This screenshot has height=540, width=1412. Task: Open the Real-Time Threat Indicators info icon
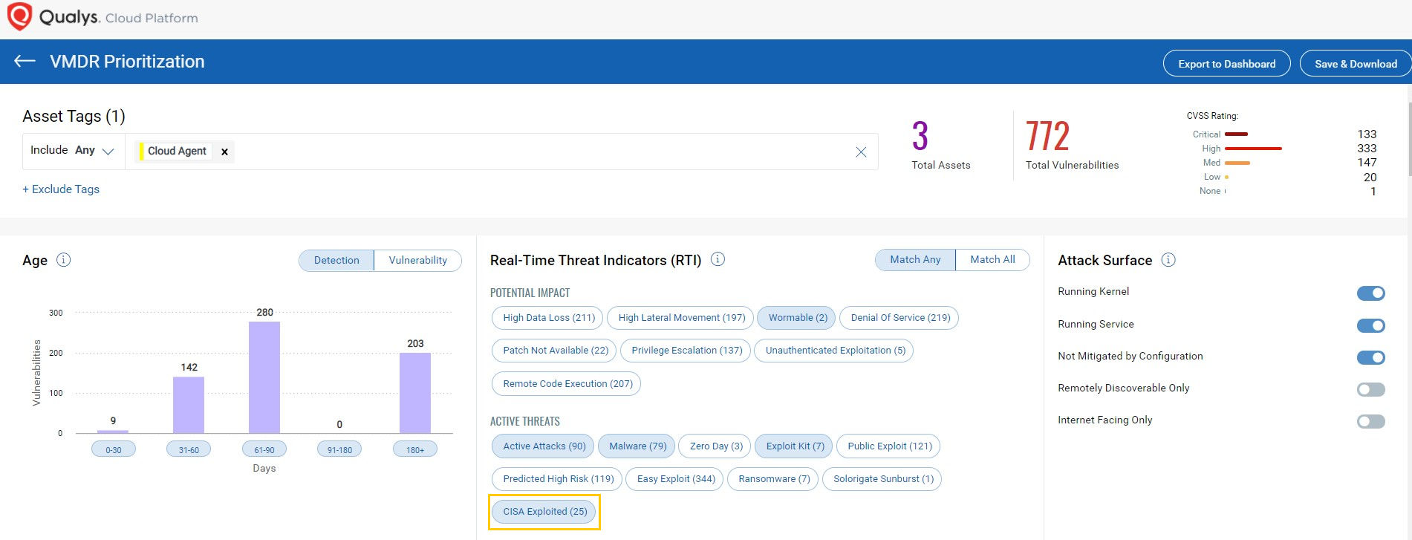click(x=718, y=259)
